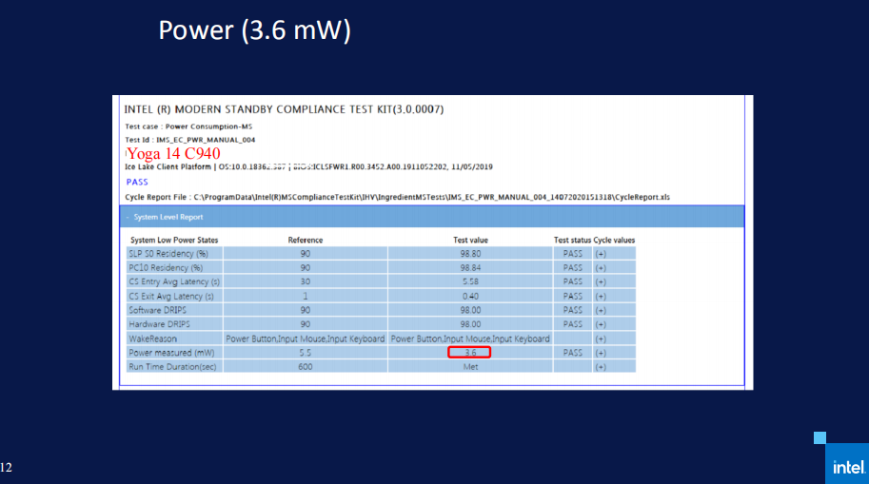Expand cycle values for Hardware DRIPS
Viewport: 869px width, 484px height.
[x=601, y=324]
